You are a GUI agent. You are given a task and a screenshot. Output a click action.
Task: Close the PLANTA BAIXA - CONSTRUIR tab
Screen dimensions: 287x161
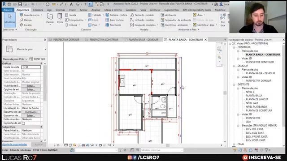[205, 40]
